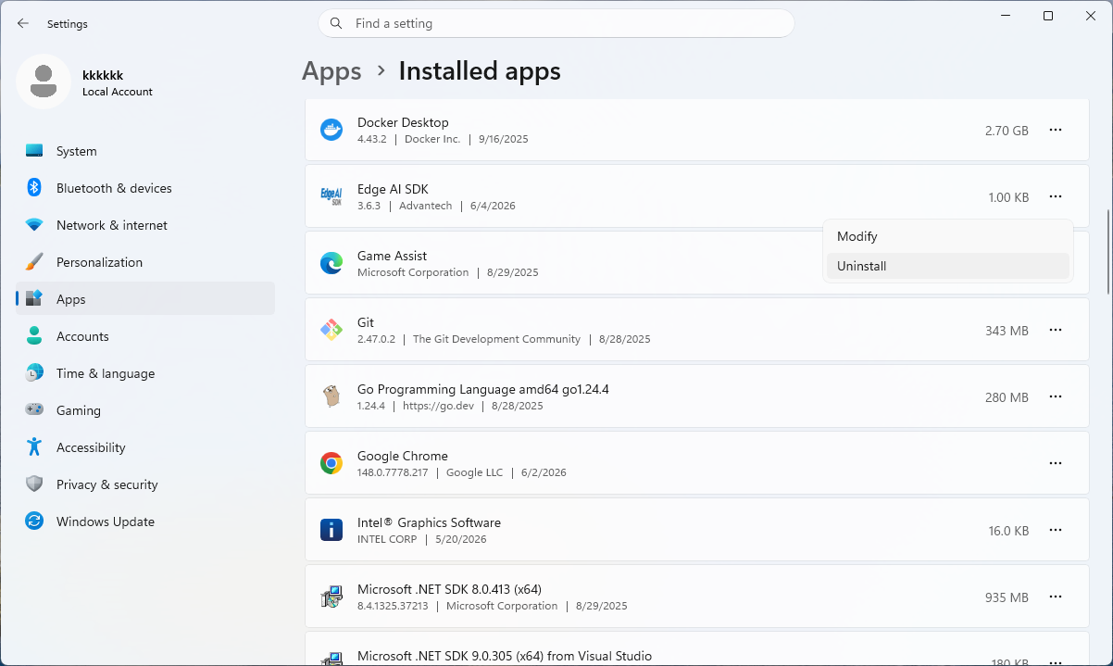
Task: Choose Uninstall from the context menu
Action: tap(947, 266)
